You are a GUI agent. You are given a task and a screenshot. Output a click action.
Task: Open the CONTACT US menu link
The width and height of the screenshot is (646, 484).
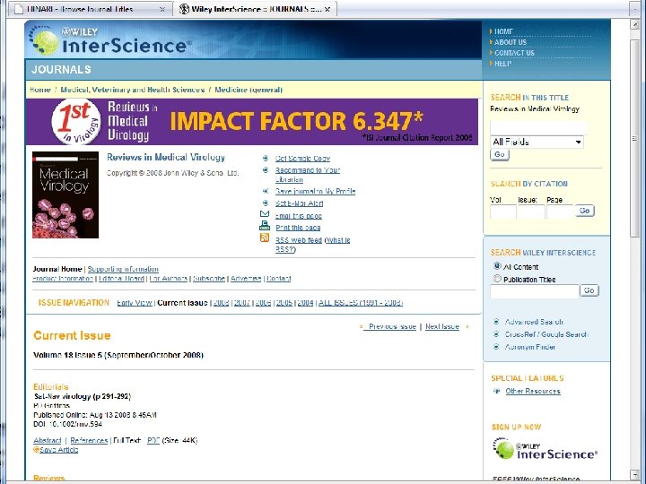click(514, 53)
